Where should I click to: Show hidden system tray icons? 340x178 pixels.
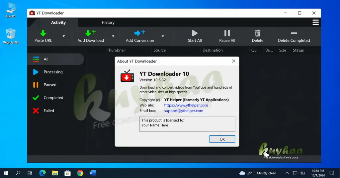pyautogui.click(x=287, y=173)
